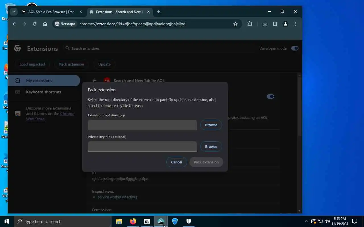Open a new browser tab
Image resolution: width=364 pixels, height=227 pixels.
click(x=159, y=12)
